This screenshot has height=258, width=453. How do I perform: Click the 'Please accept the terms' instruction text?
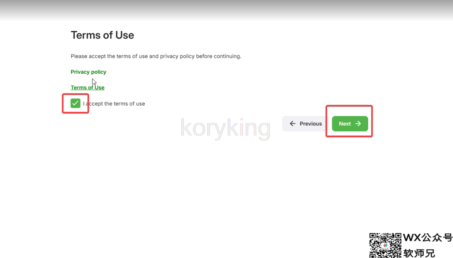tap(156, 56)
